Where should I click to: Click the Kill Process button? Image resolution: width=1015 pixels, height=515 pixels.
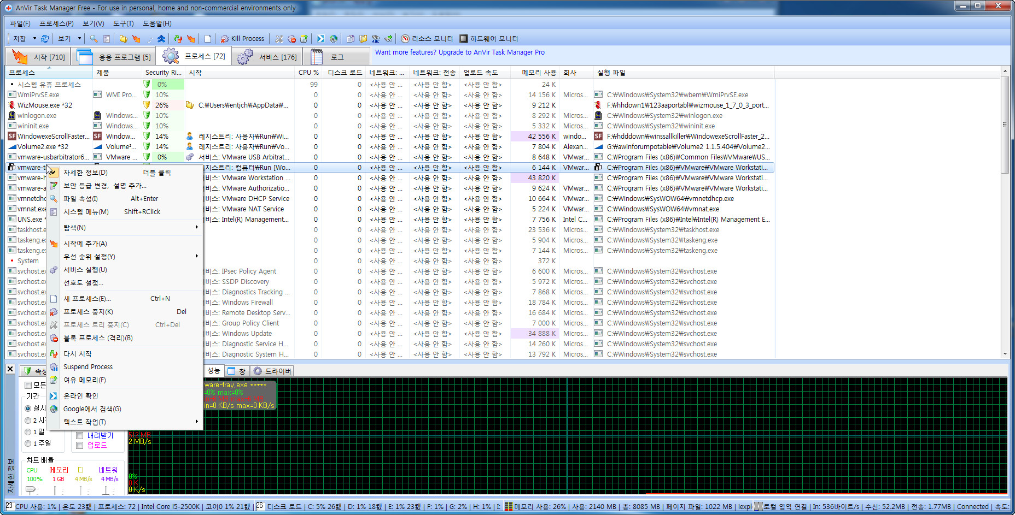tap(242, 39)
